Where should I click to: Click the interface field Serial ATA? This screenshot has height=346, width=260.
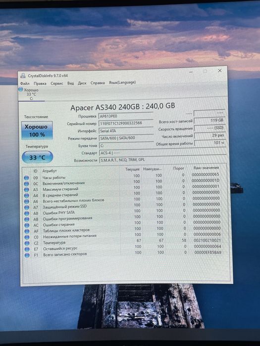click(126, 130)
